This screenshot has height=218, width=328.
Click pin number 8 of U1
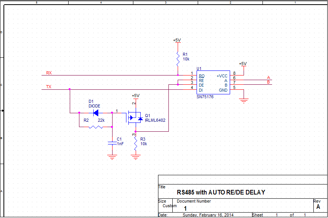click(234, 73)
